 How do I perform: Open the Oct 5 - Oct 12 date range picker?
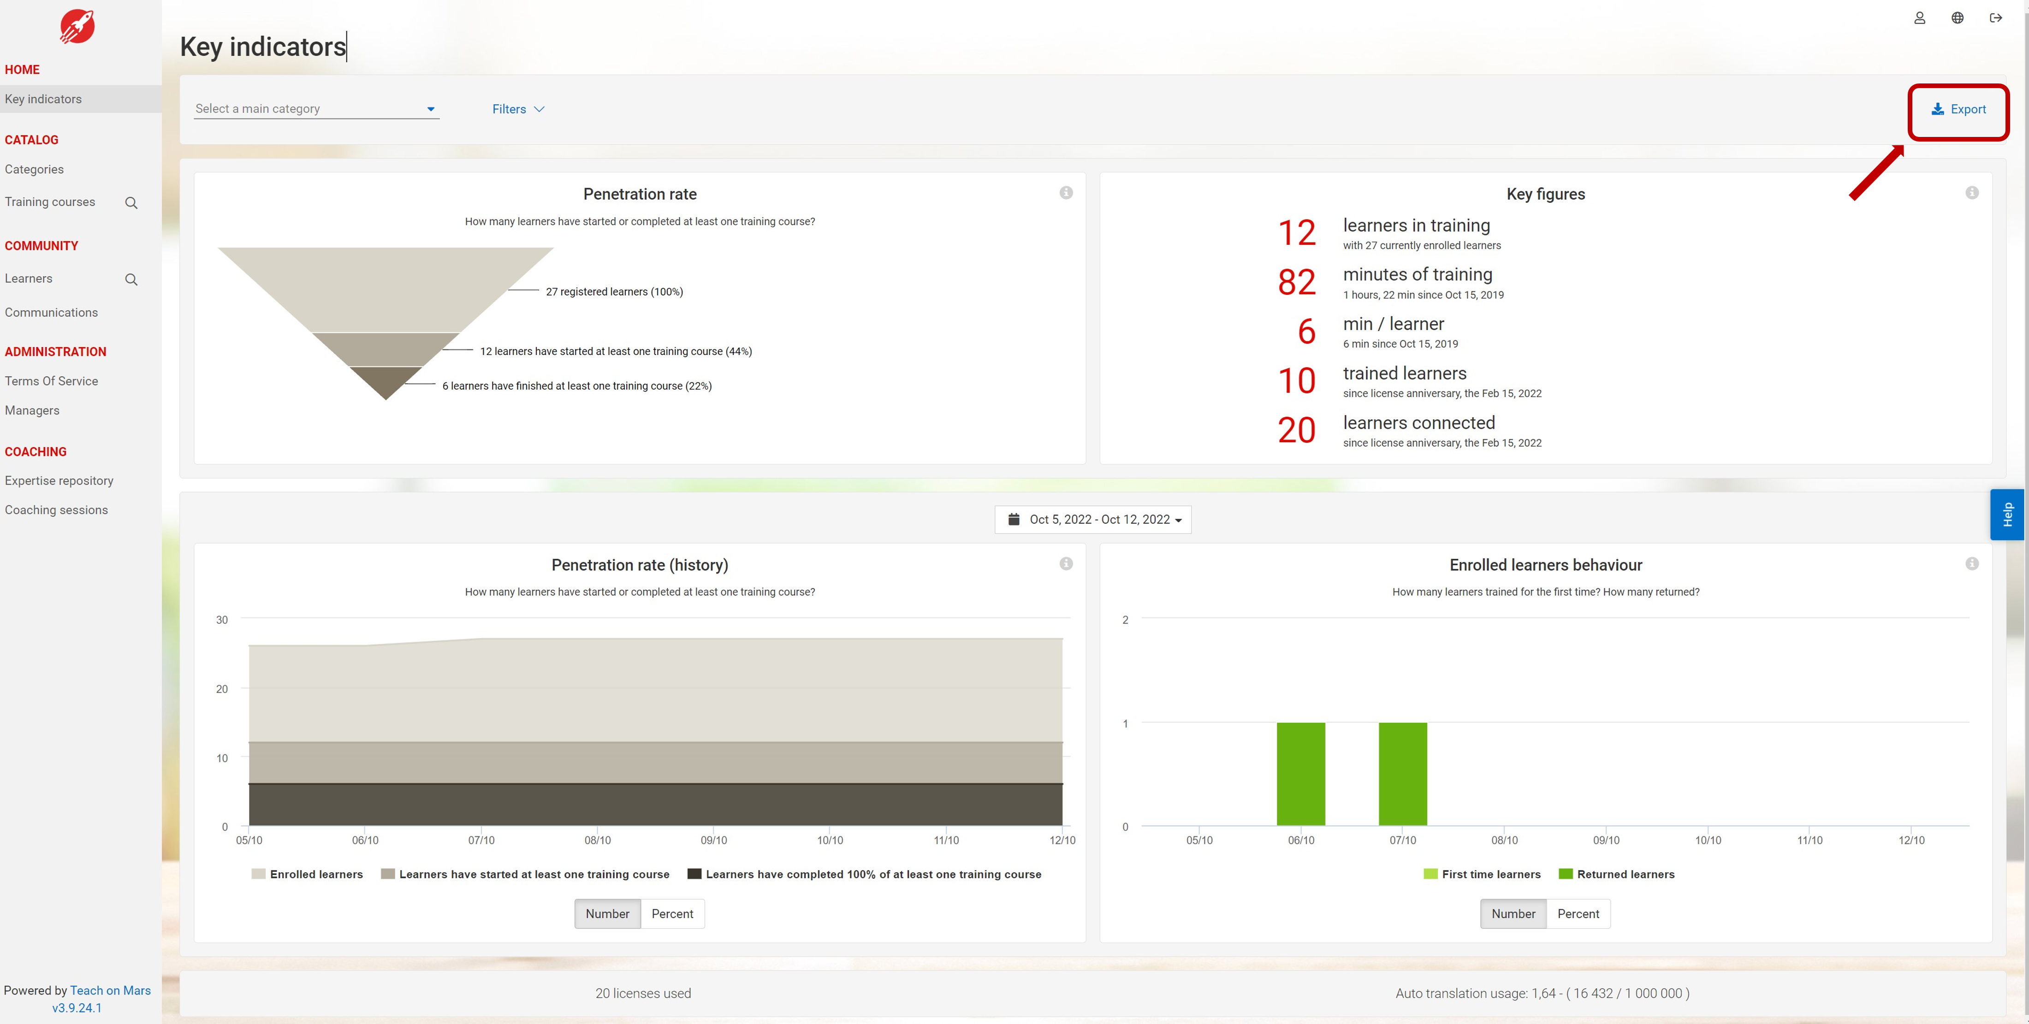pos(1092,520)
